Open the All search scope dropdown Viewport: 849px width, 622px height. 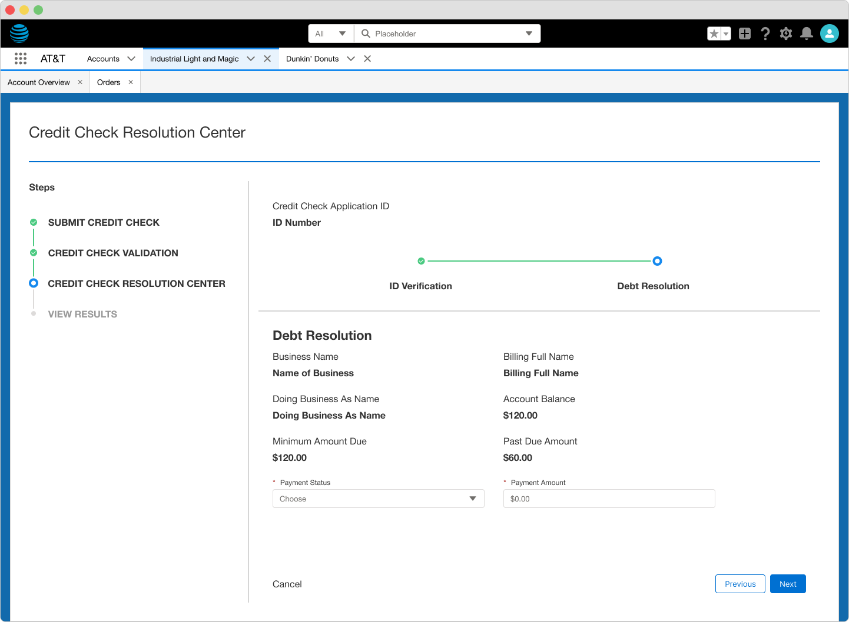click(331, 34)
